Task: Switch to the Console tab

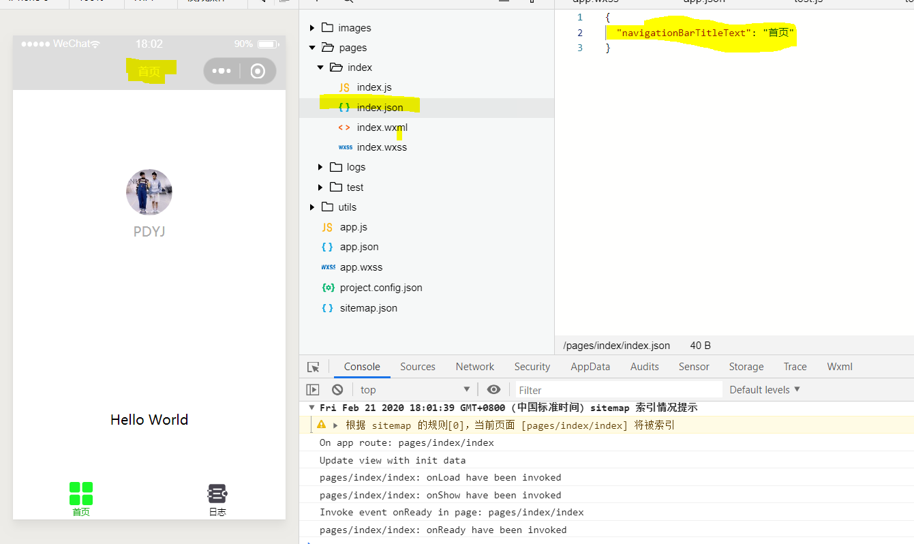Action: click(362, 367)
